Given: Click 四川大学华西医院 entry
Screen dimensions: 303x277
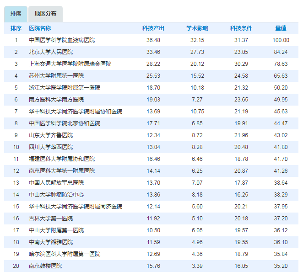Looking at the screenshot, I should click(x=51, y=147).
